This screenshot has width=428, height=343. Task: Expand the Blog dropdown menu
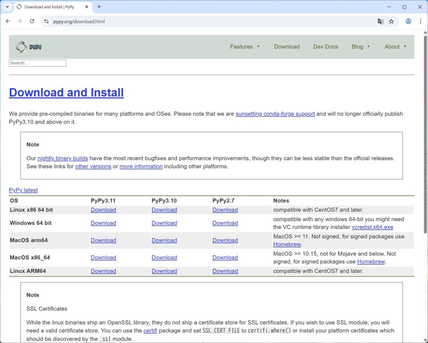point(360,47)
